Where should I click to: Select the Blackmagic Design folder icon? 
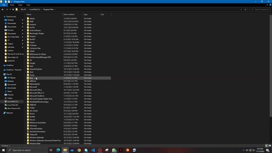point(28,33)
